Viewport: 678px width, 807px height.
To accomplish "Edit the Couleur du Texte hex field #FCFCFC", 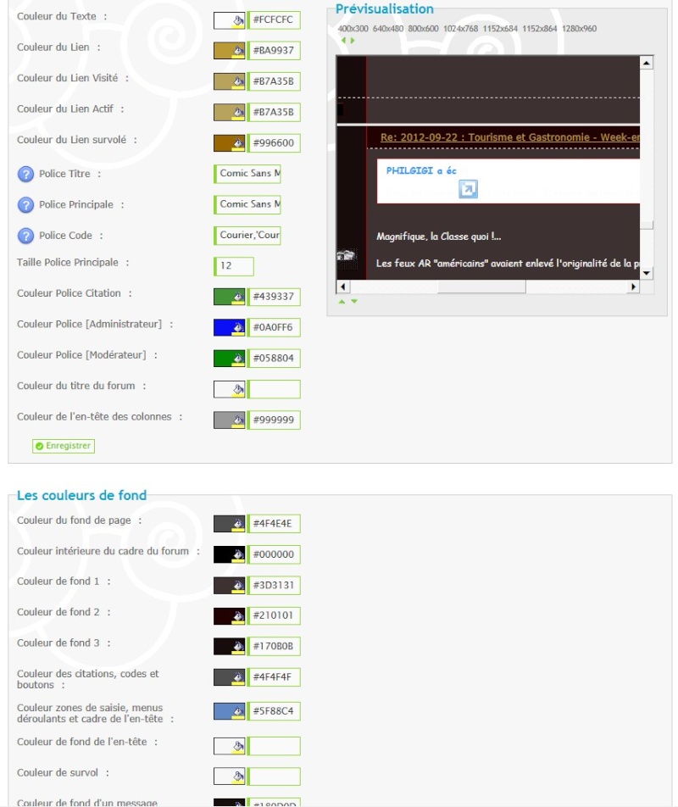I will pos(274,20).
